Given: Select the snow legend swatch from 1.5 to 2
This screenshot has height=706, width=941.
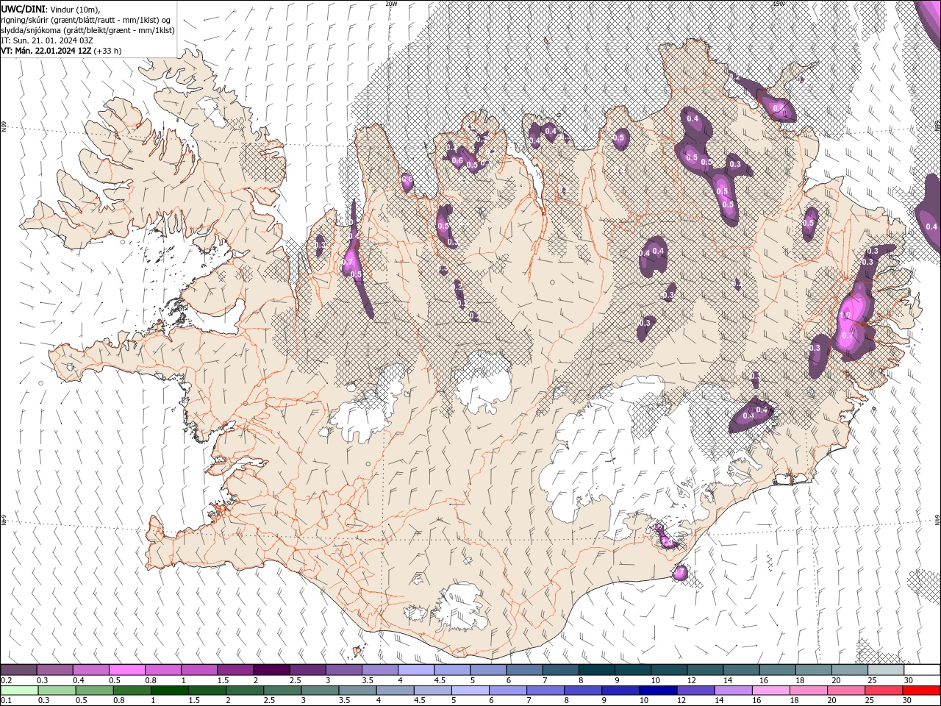Looking at the screenshot, I should click(x=235, y=669).
